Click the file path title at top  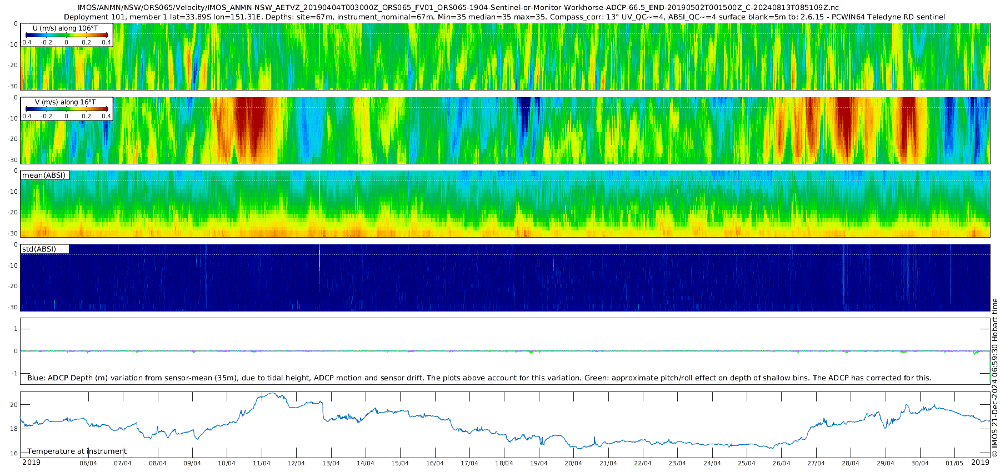click(x=458, y=8)
